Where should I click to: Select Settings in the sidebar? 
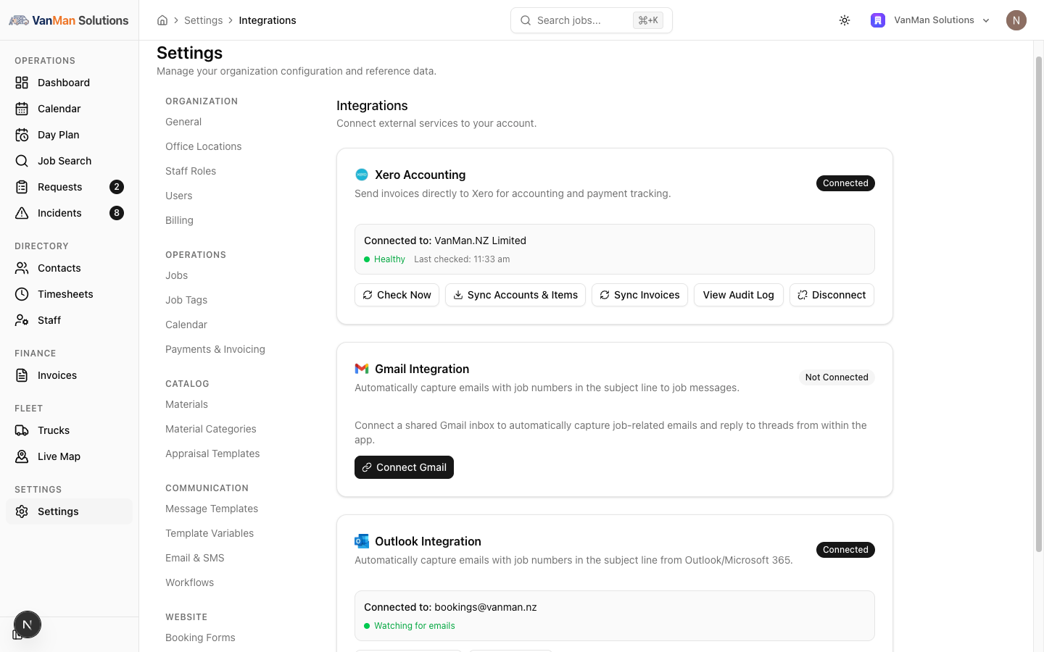tap(69, 511)
